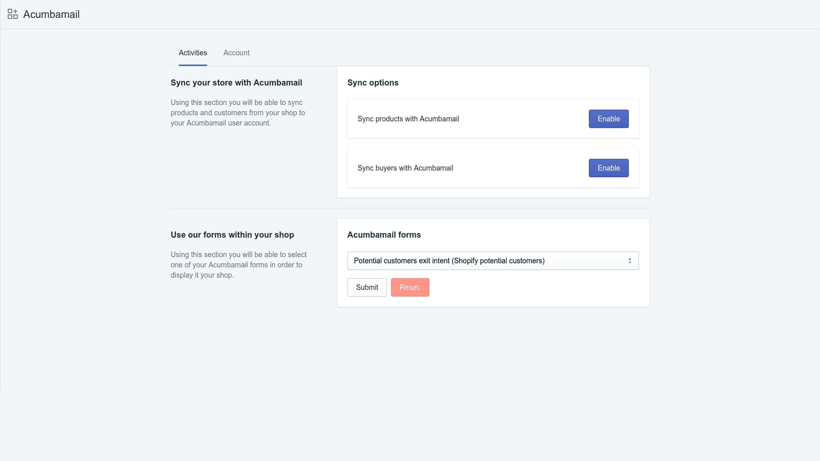Click the Acumbamail app grid icon
This screenshot has width=820, height=461.
click(12, 14)
